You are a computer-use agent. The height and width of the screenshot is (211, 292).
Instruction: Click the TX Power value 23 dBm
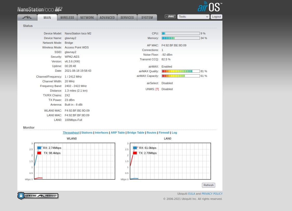point(70,100)
